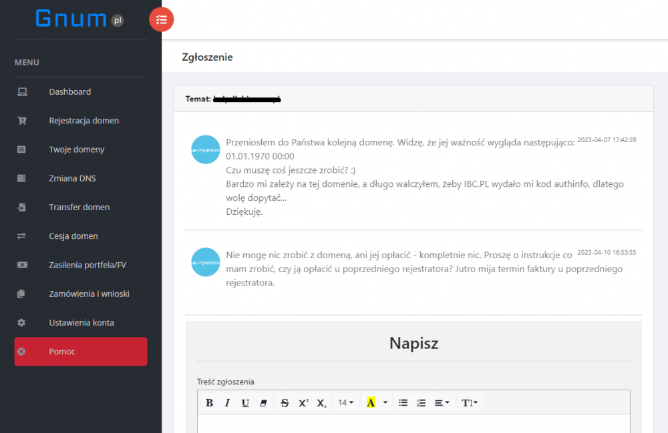This screenshot has width=668, height=433.
Task: Apply the yellow highlight color button
Action: pyautogui.click(x=371, y=403)
